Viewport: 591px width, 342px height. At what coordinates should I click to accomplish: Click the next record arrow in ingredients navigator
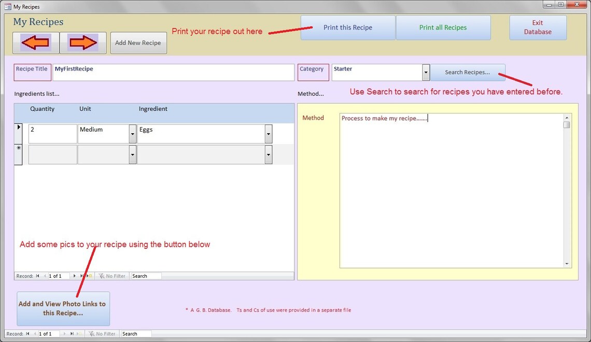(74, 276)
